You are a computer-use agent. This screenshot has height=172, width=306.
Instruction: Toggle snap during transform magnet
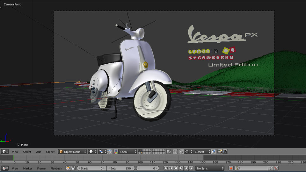coord(181,152)
